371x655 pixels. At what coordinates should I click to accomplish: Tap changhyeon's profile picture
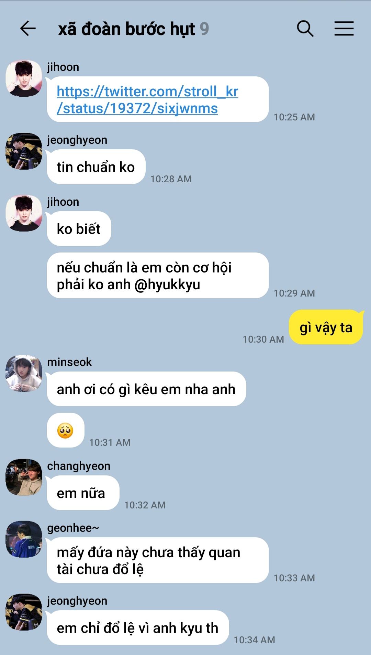pyautogui.click(x=24, y=477)
